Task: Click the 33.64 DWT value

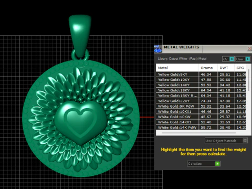Action: coord(225,106)
